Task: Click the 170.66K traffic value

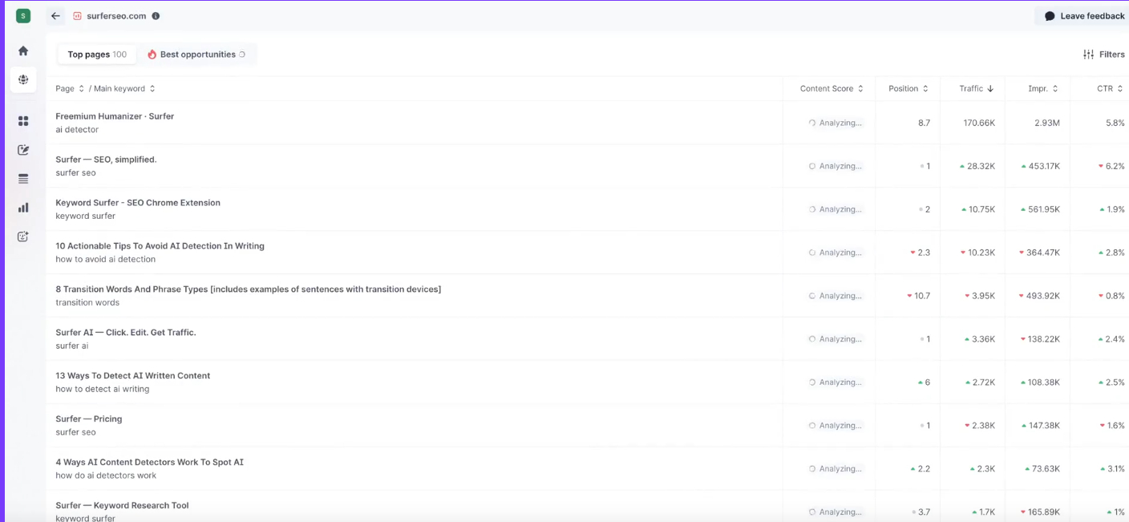Action: pyautogui.click(x=979, y=123)
